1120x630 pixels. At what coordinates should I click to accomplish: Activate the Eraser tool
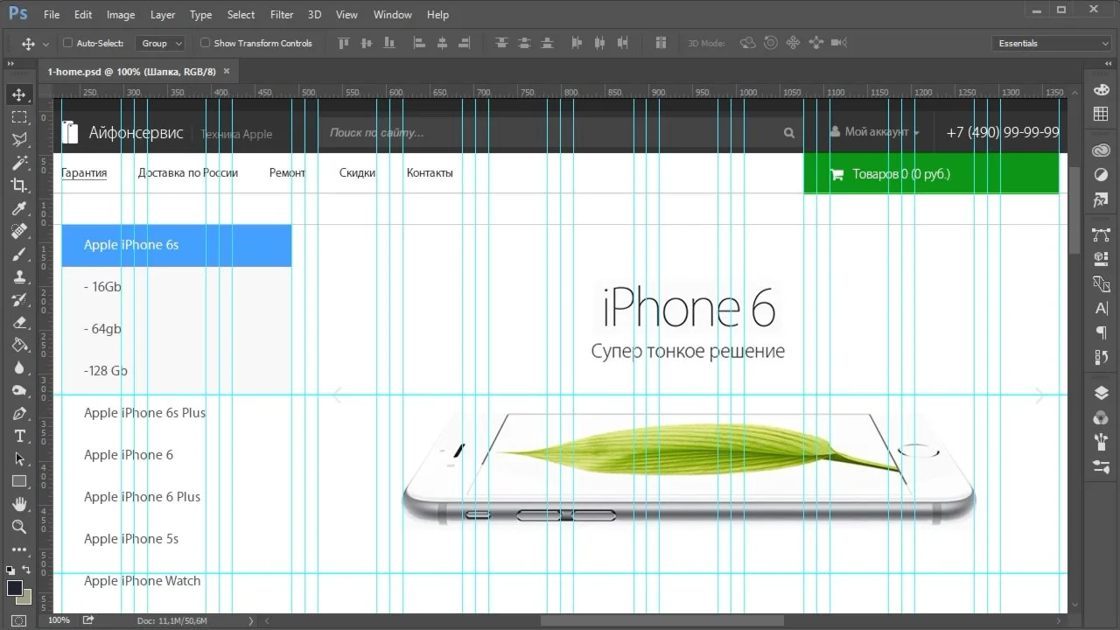click(x=18, y=322)
